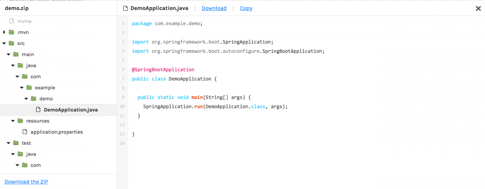Click the demo.zip title
Image resolution: width=485 pixels, height=189 pixels.
pyautogui.click(x=17, y=8)
